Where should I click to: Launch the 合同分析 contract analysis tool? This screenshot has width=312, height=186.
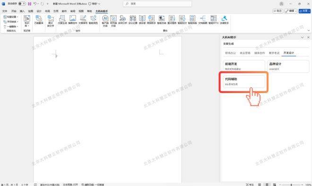(x=122, y=20)
